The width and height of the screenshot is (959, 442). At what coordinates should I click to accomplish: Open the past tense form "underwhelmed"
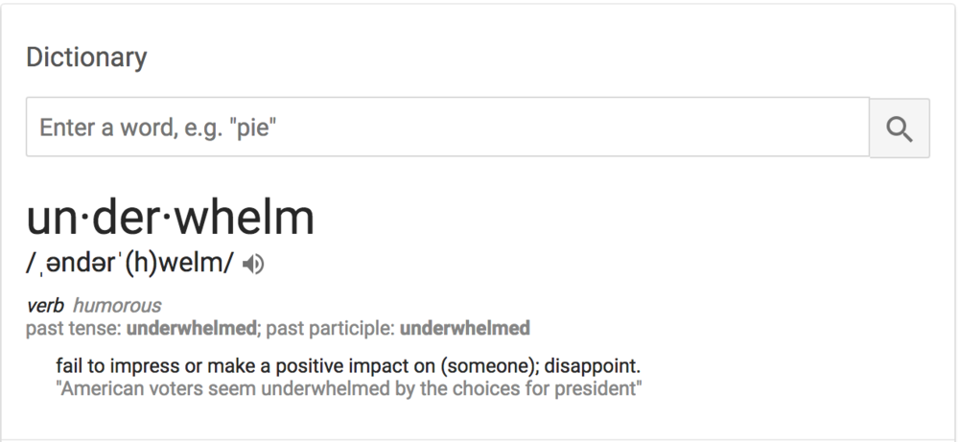click(x=193, y=329)
